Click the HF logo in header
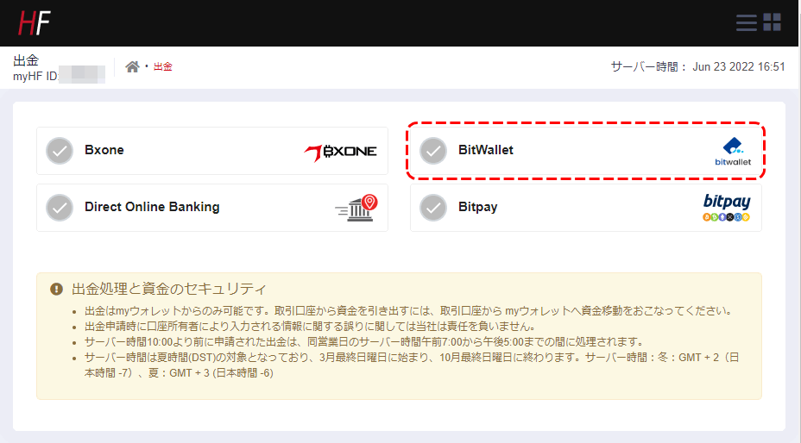The image size is (801, 443). click(x=35, y=23)
